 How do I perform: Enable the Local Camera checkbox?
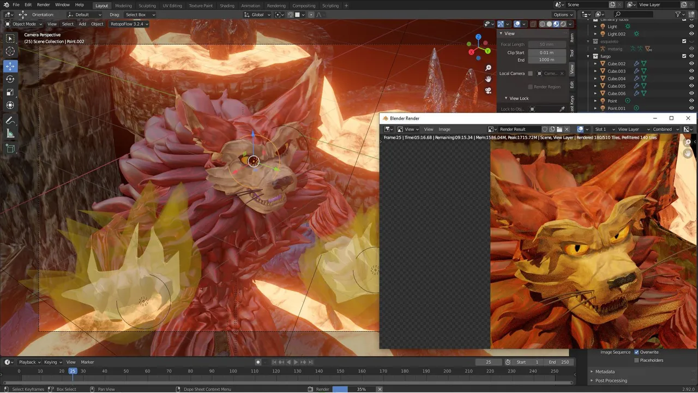click(530, 73)
